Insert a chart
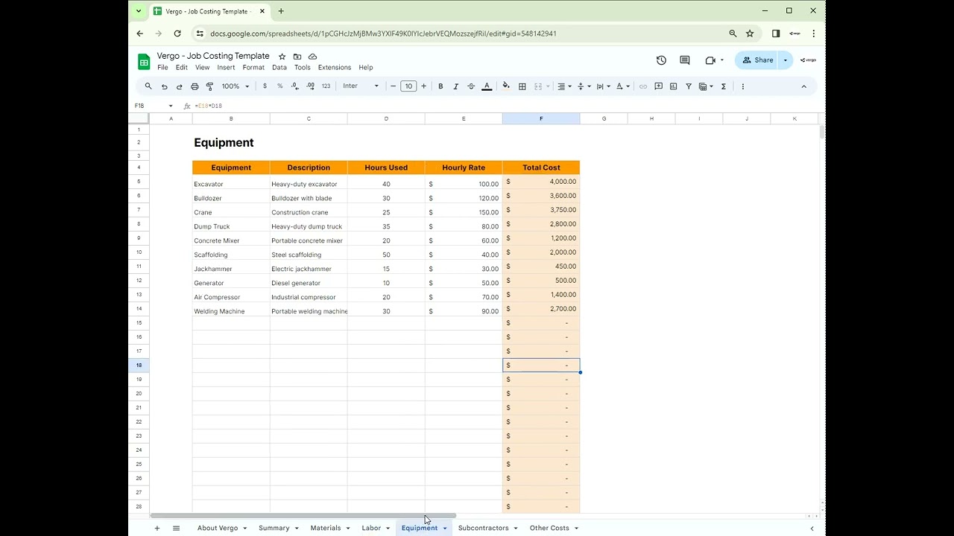954x536 pixels. tap(673, 86)
